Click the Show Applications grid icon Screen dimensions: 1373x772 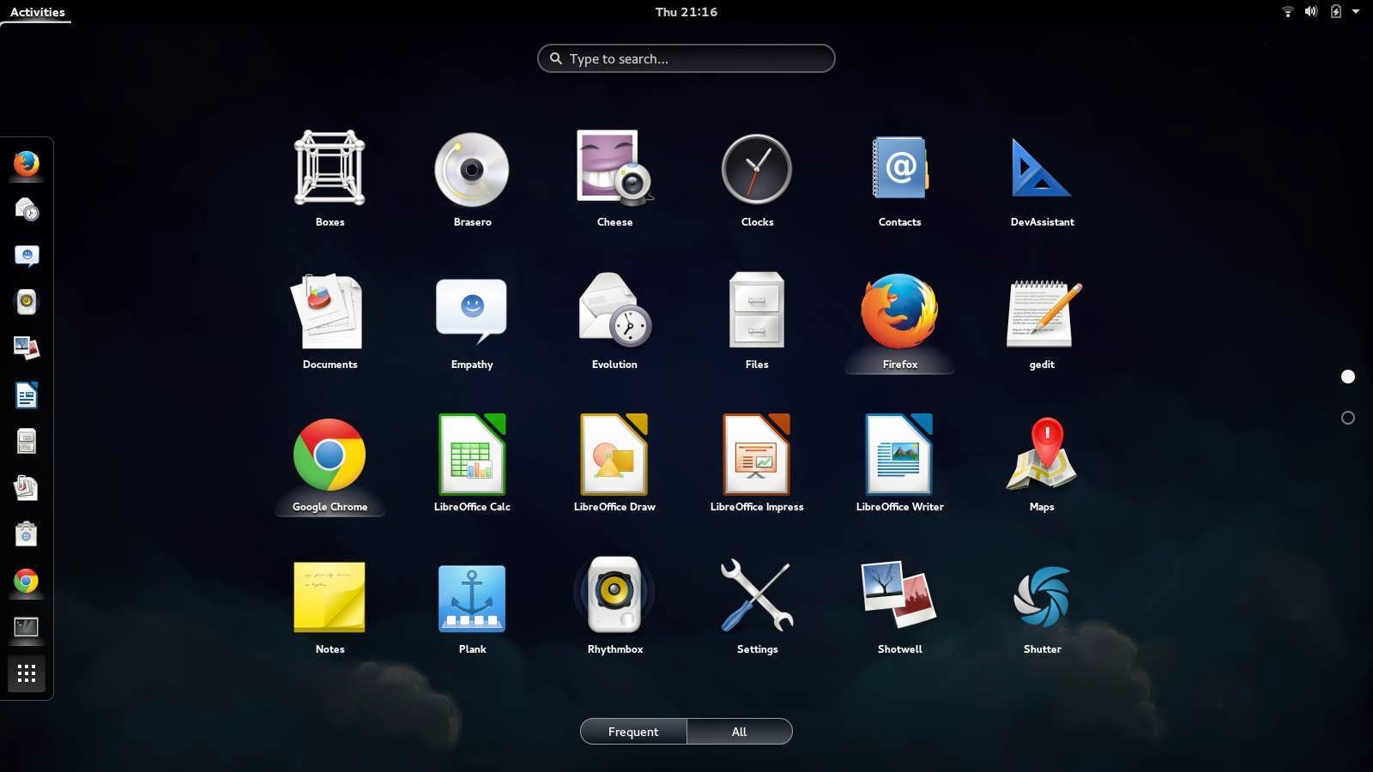tap(26, 673)
